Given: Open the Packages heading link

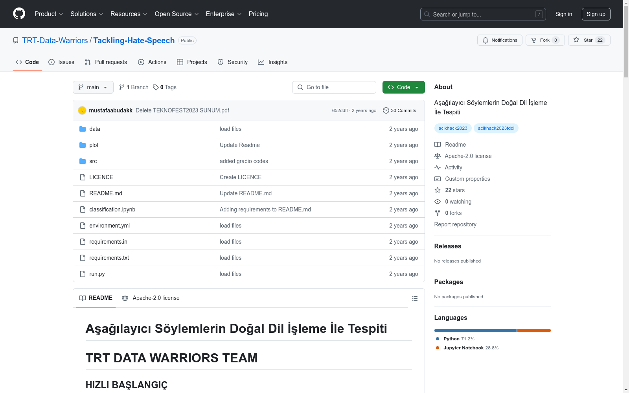Looking at the screenshot, I should (449, 282).
